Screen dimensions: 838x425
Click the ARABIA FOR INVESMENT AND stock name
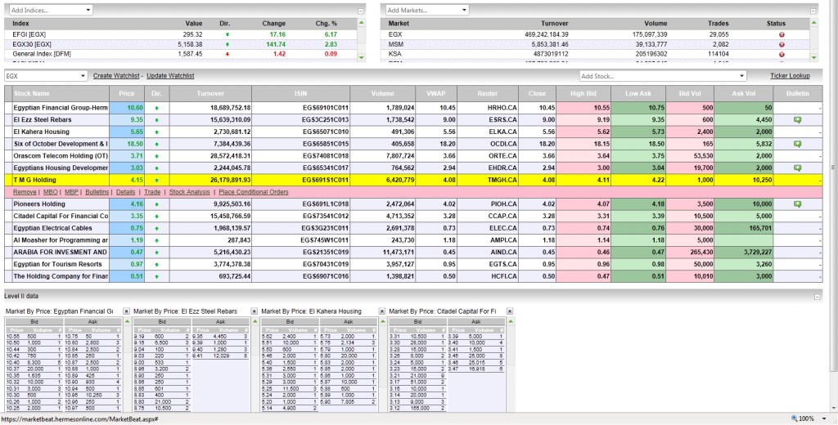61,252
